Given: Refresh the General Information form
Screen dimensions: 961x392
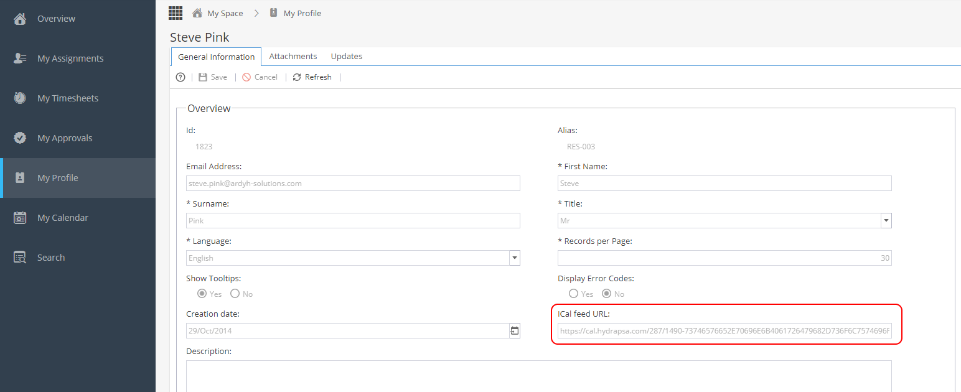Looking at the screenshot, I should pyautogui.click(x=312, y=77).
